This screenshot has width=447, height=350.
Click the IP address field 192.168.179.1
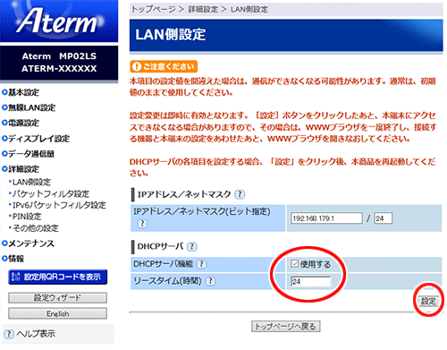326,218
